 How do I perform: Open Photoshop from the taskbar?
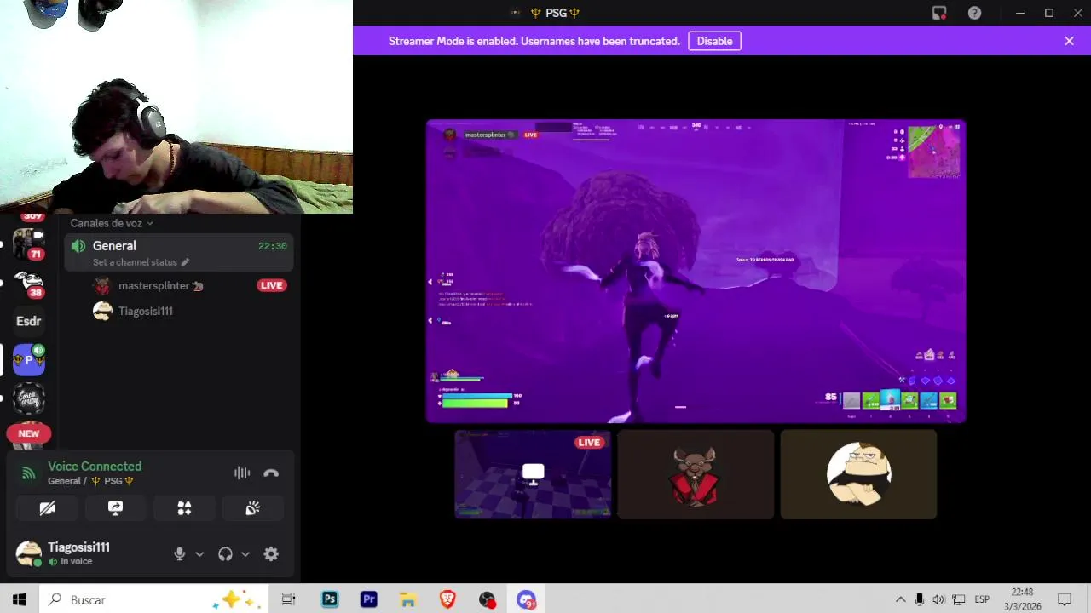click(329, 599)
